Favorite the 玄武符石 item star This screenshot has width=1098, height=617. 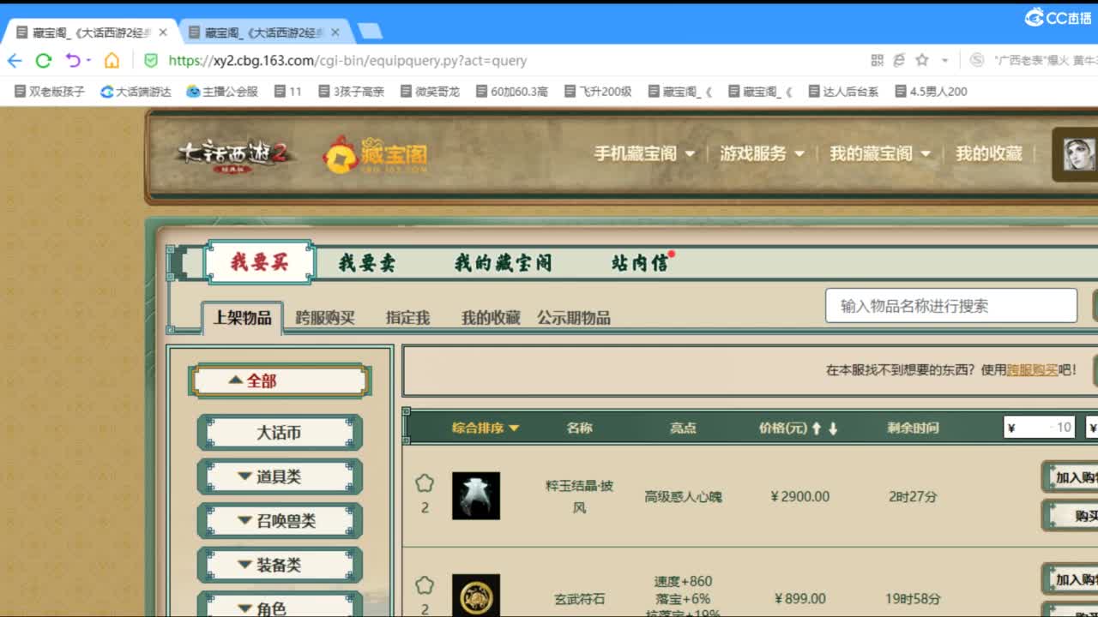click(x=425, y=585)
